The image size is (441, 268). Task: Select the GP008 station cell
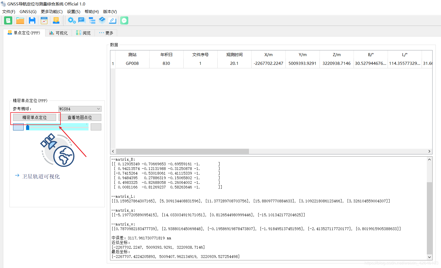click(x=132, y=63)
